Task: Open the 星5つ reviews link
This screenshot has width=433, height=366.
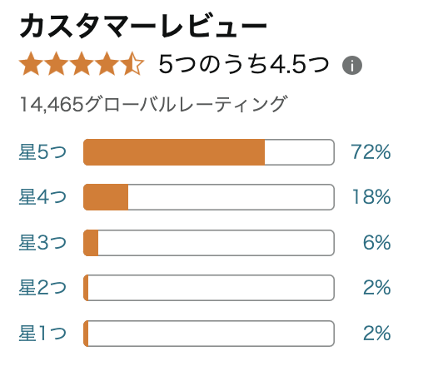Action: tap(42, 152)
